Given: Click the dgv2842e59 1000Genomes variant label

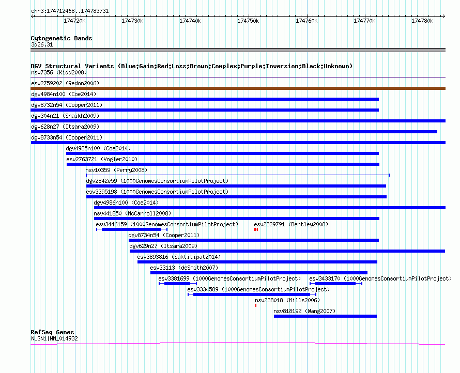Looking at the screenshot, I should click(x=157, y=181).
